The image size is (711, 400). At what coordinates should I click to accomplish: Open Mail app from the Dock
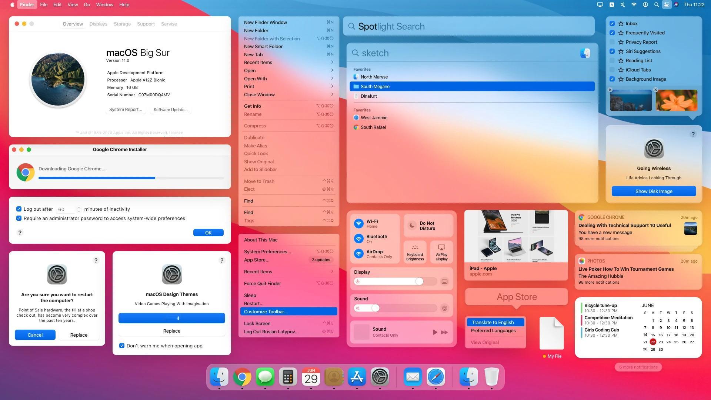(413, 377)
